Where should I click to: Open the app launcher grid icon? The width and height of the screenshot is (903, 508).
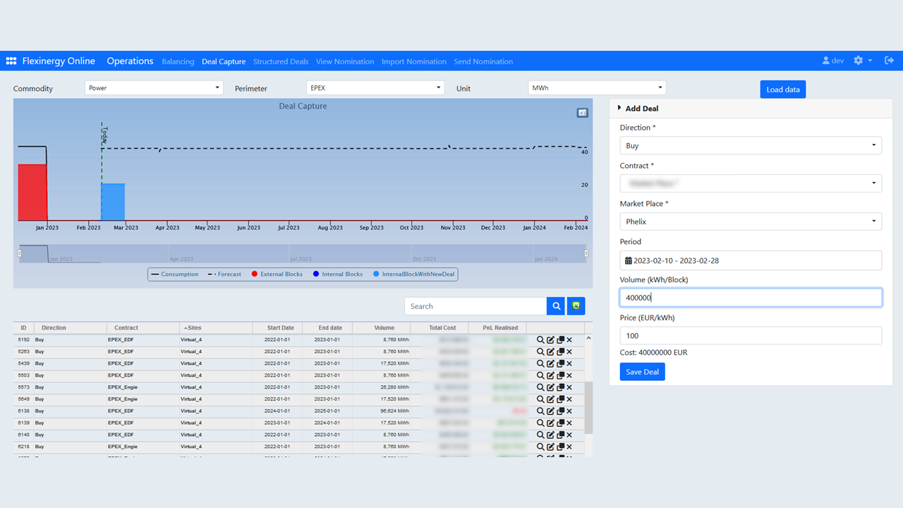[11, 61]
